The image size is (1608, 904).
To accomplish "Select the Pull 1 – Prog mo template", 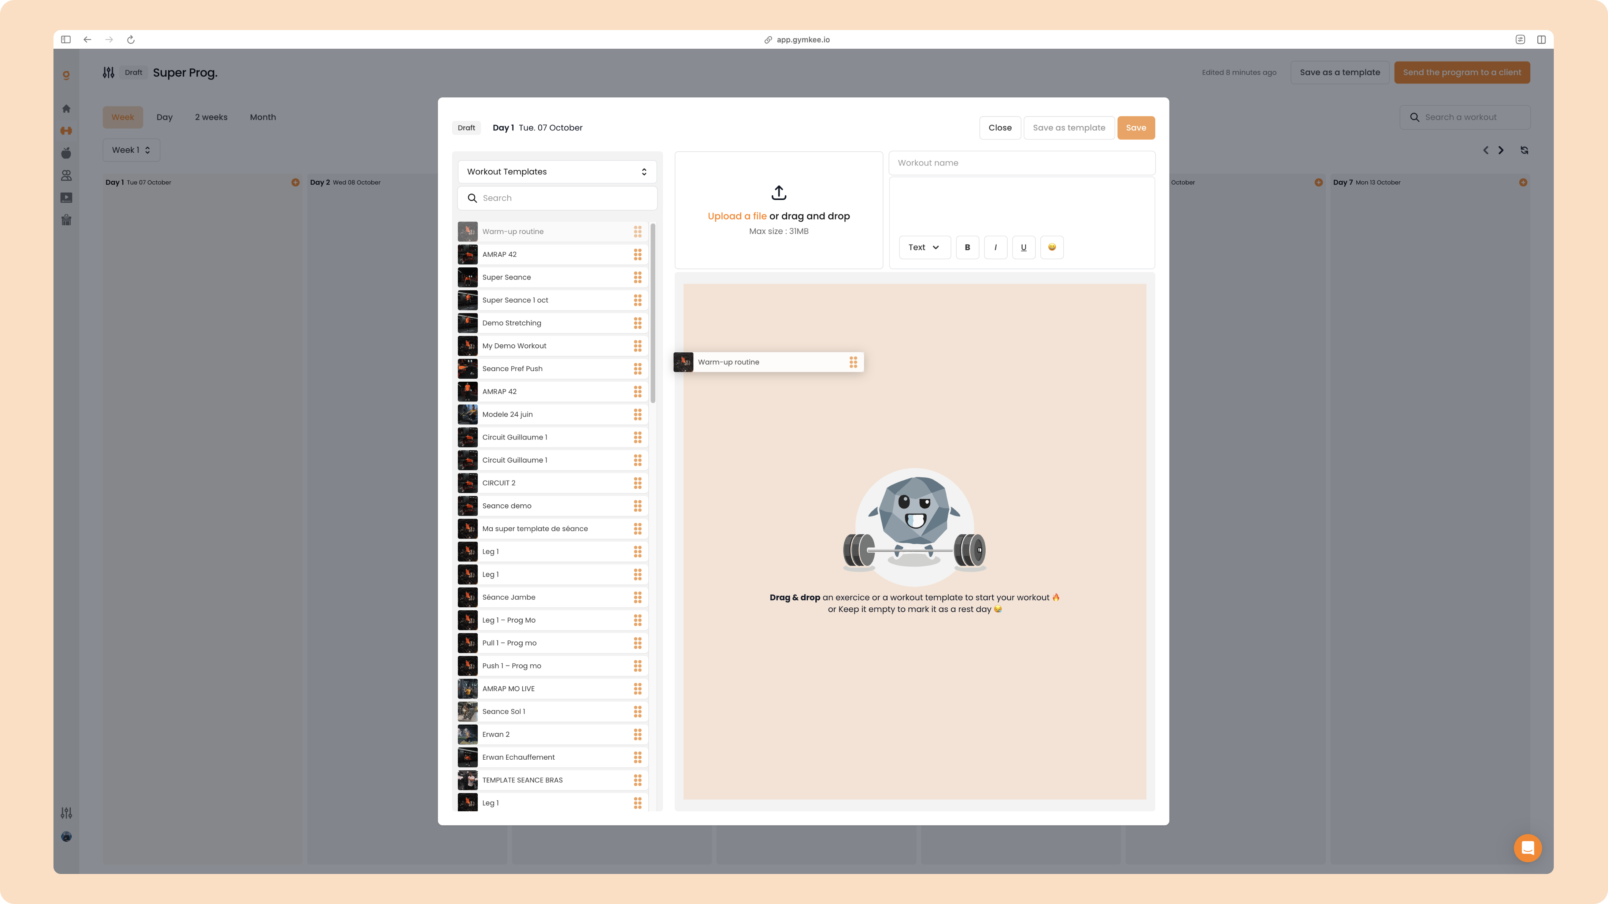I will 552,643.
